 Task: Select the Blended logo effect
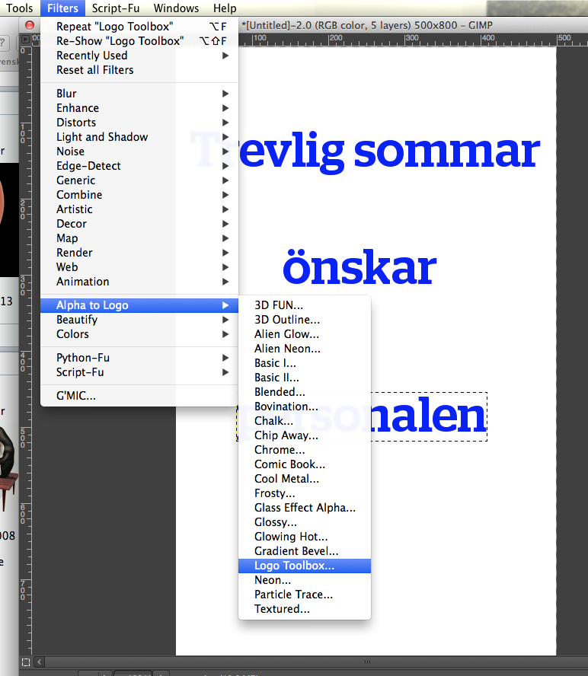305,392
